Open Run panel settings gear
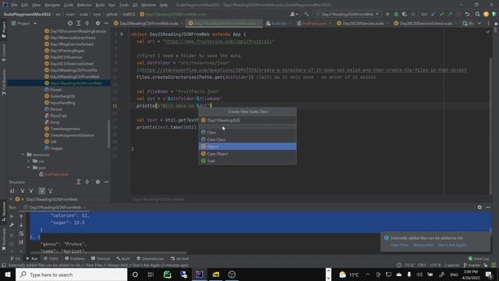 [480, 207]
